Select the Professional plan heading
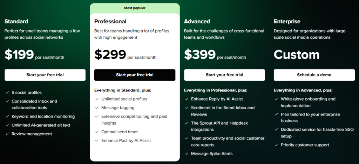The height and width of the screenshot is (164, 359). point(110,22)
